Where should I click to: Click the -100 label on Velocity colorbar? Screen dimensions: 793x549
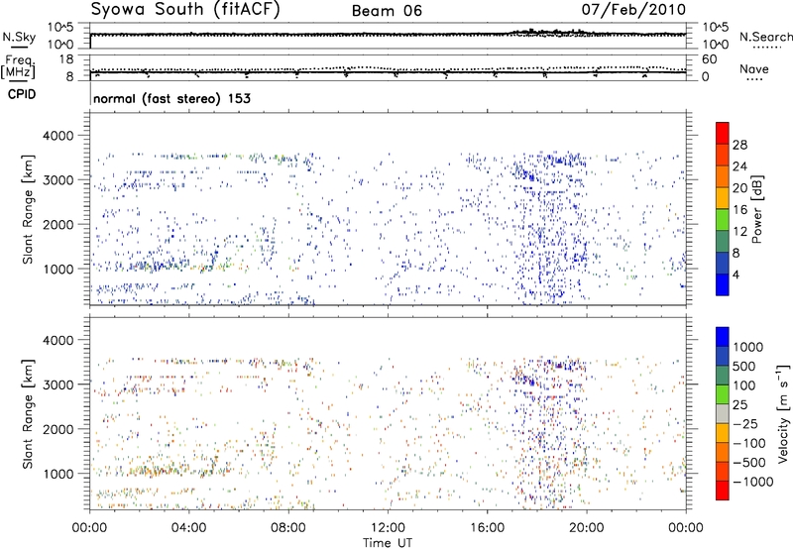pos(749,443)
